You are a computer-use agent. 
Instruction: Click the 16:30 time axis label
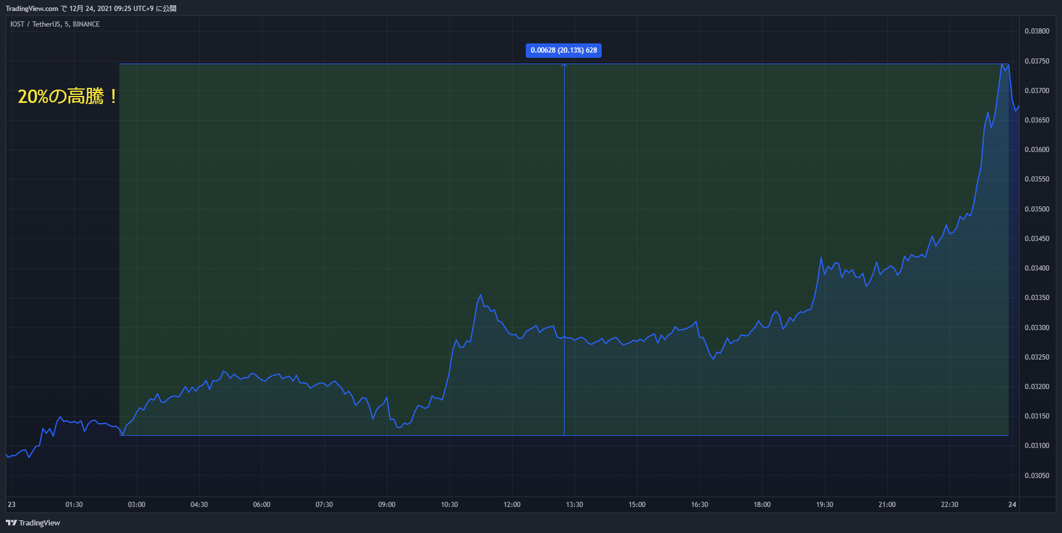[x=700, y=505]
